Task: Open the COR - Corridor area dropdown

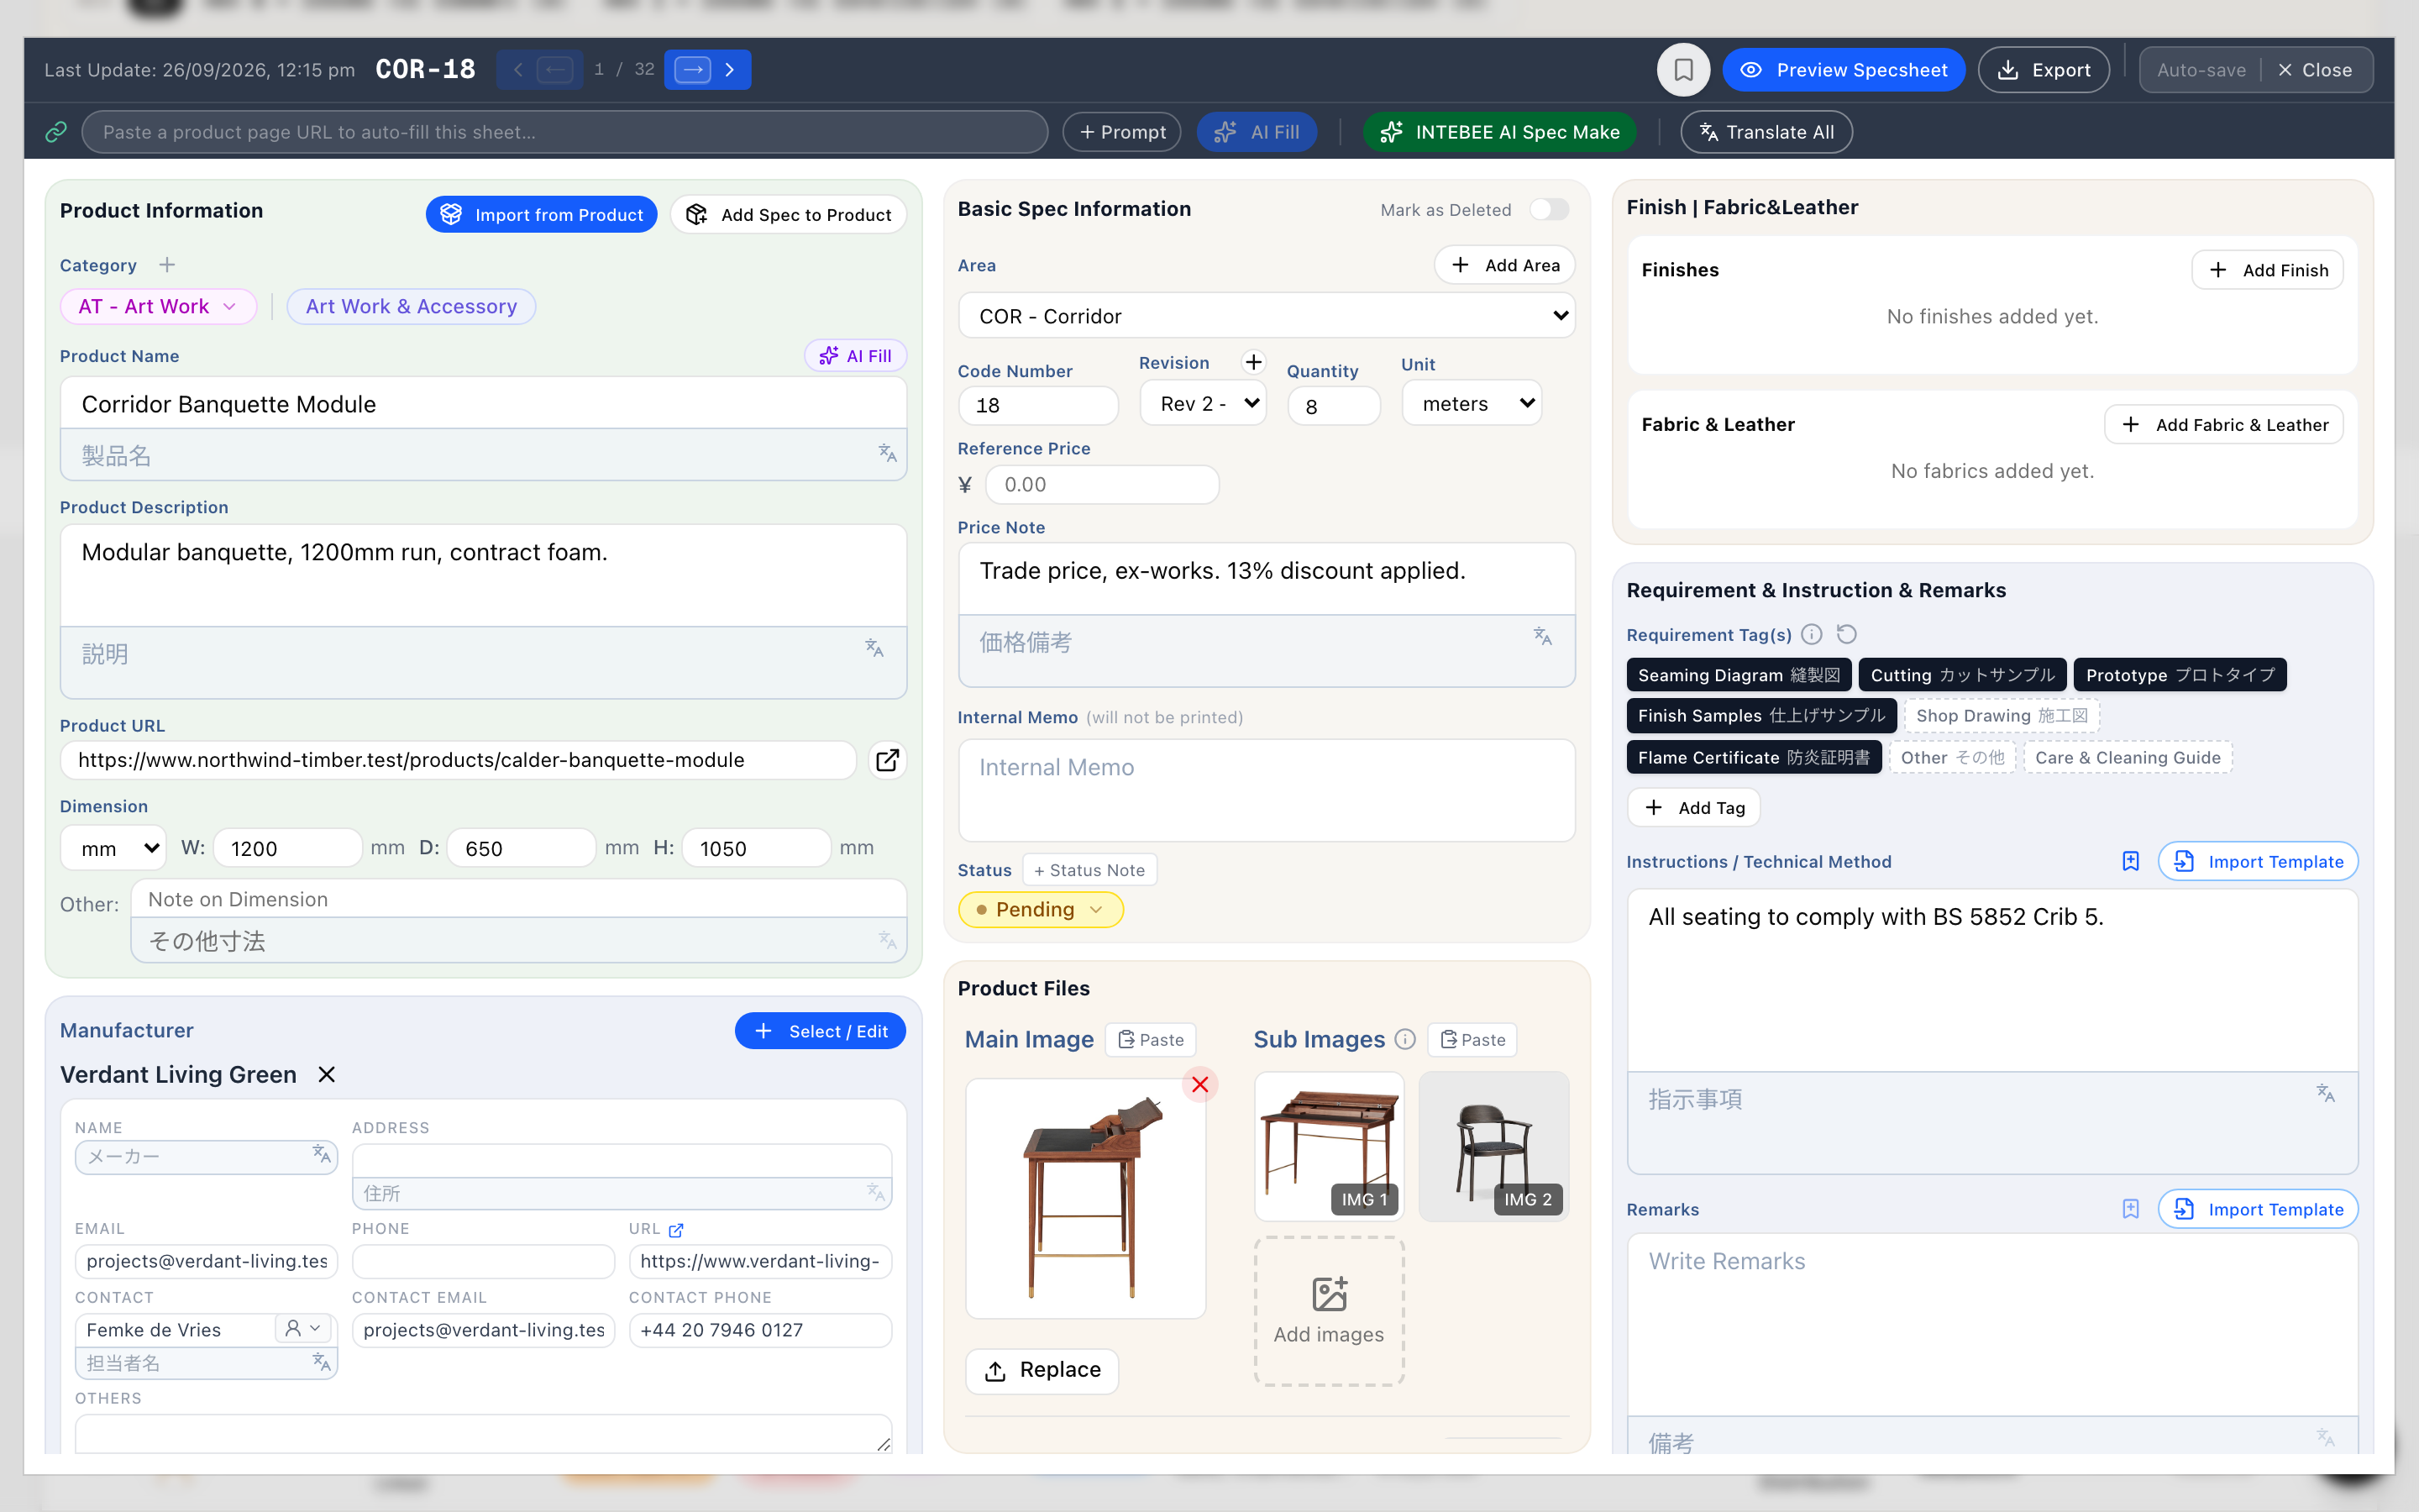Action: [1267, 316]
